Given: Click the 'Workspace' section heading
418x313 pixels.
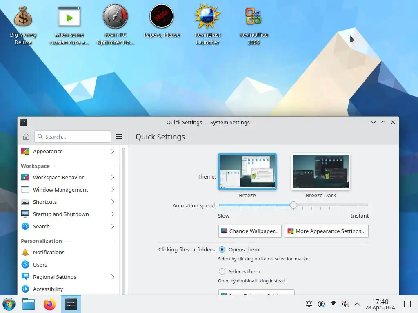Looking at the screenshot, I should click(x=35, y=166).
